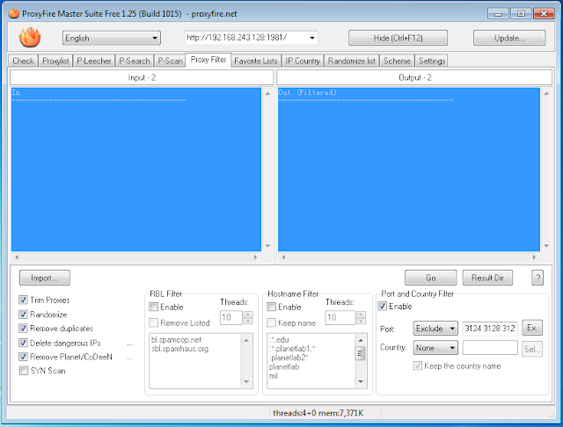Increase RBL Filter threads spinner
The width and height of the screenshot is (563, 427).
point(248,314)
